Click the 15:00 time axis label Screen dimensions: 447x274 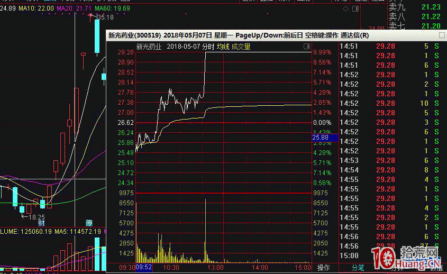click(x=303, y=268)
